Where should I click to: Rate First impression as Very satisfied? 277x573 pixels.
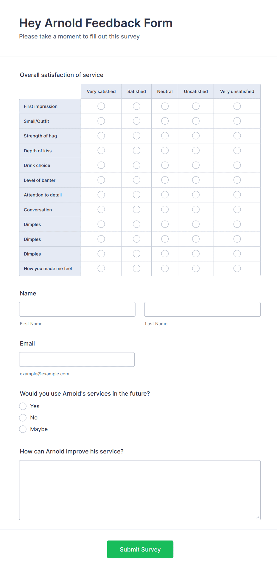click(101, 106)
